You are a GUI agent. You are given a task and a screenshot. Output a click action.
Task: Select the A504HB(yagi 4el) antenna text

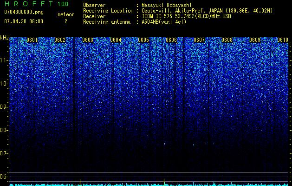(x=164, y=22)
